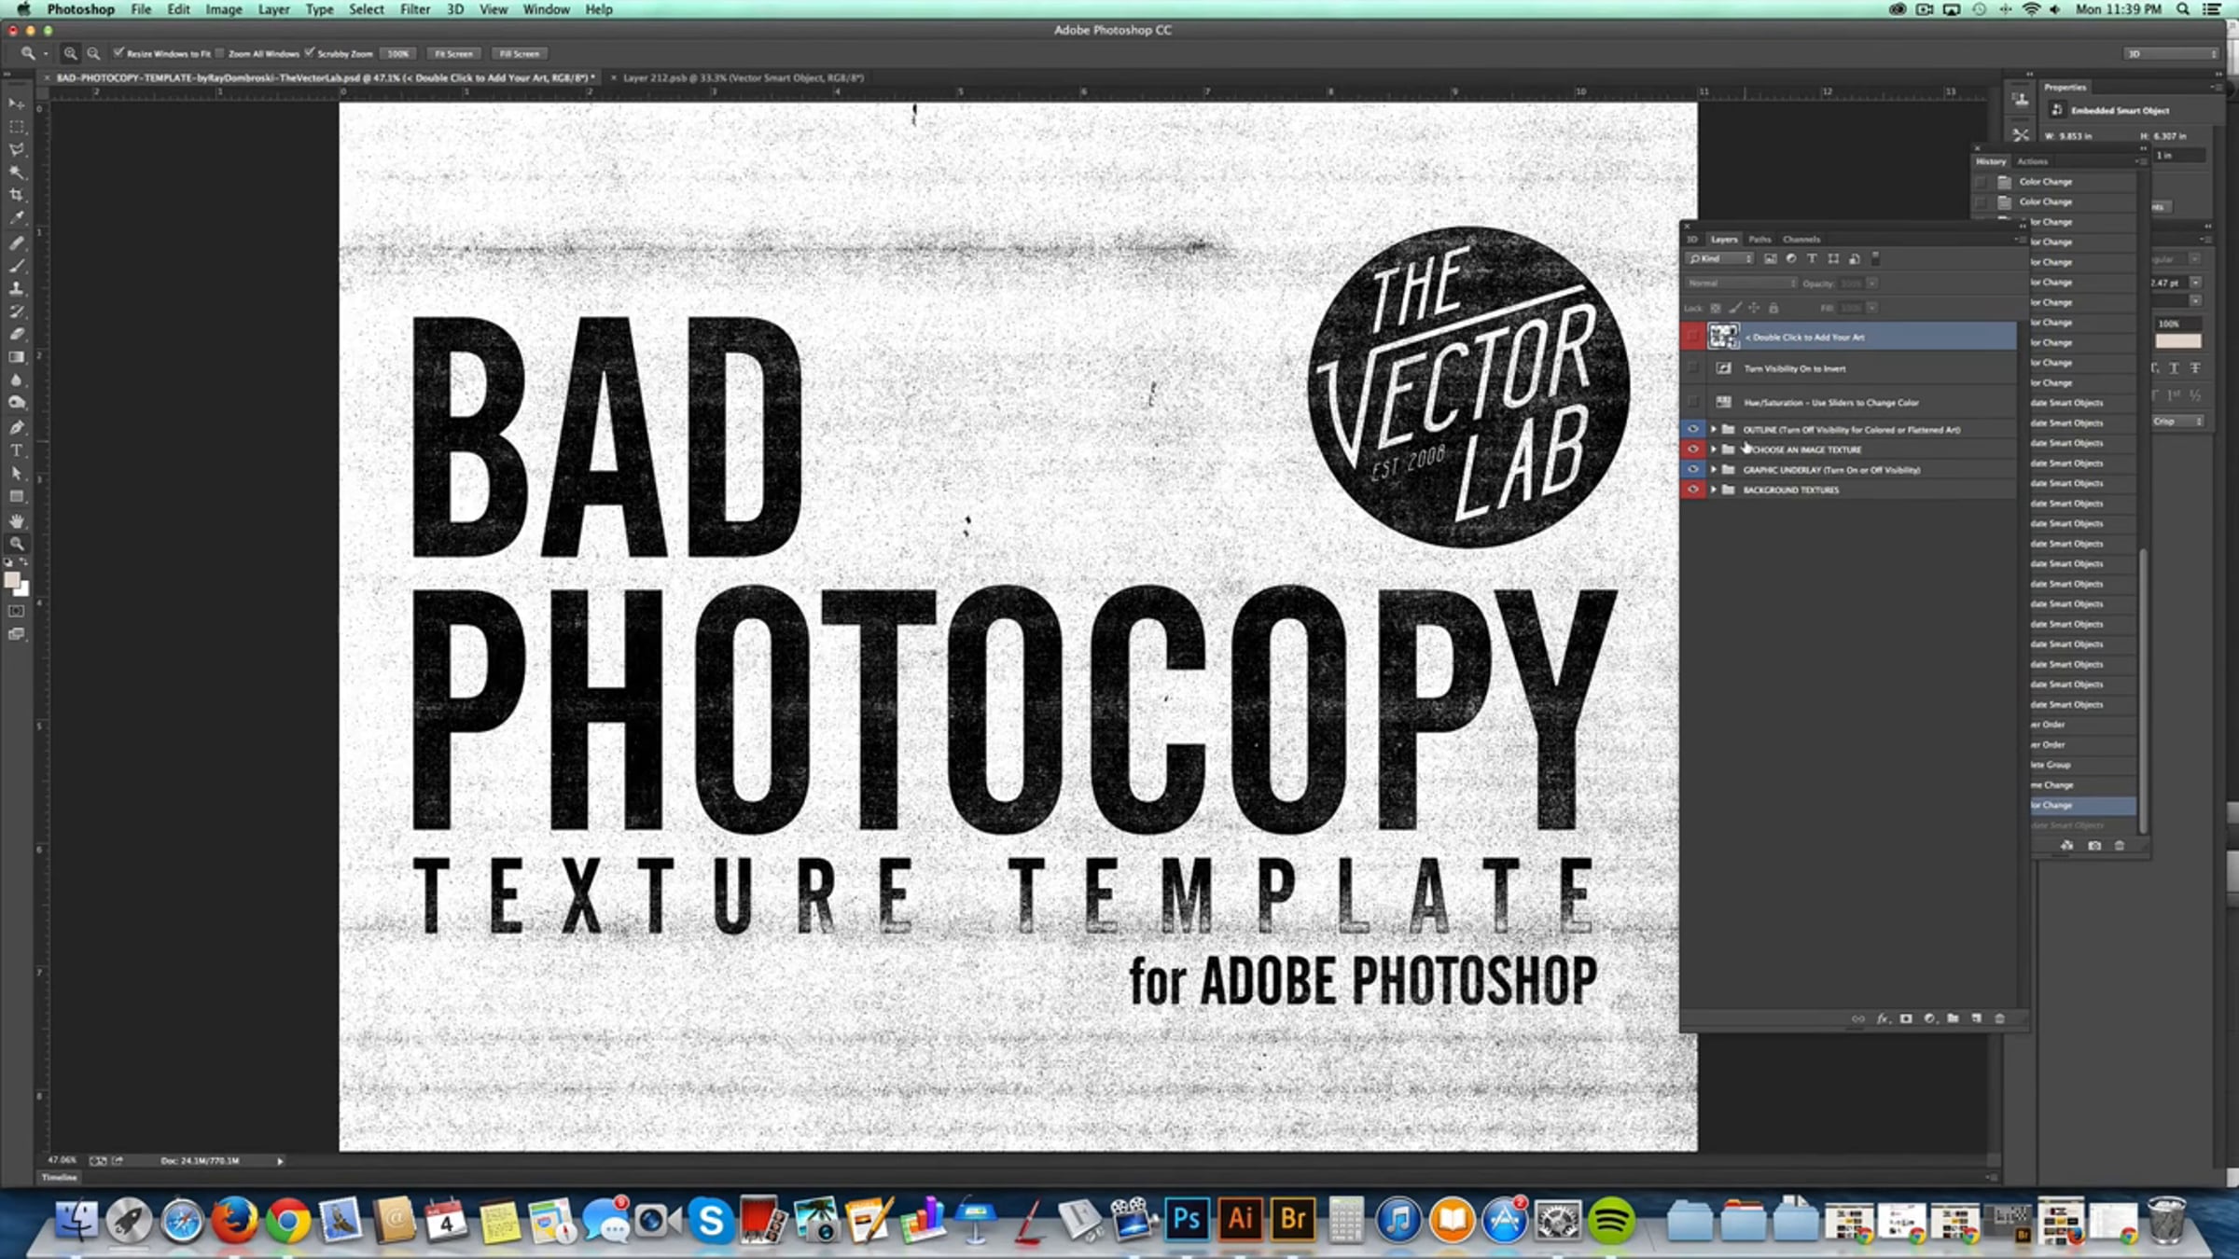2239x1259 pixels.
Task: Select the Magic Wand tool
Action: 17,173
